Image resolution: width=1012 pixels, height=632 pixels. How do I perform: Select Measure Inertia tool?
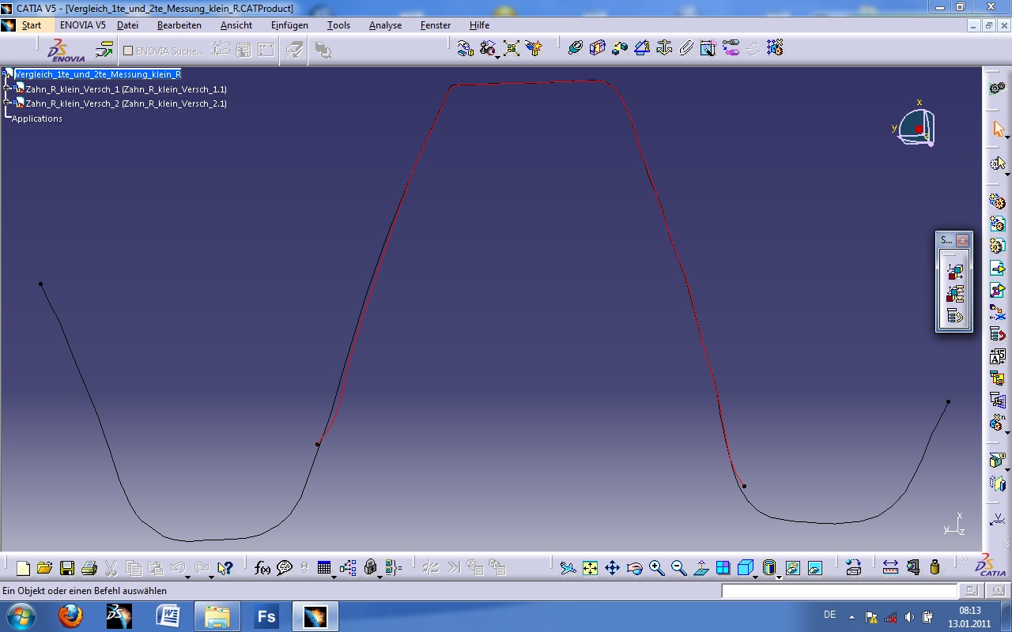click(935, 567)
